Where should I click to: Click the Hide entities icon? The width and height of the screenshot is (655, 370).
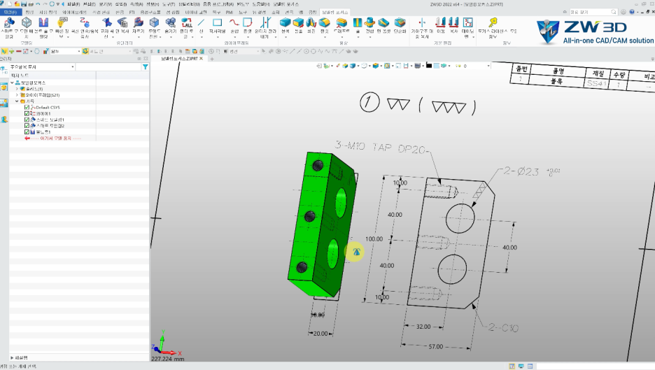point(171,23)
